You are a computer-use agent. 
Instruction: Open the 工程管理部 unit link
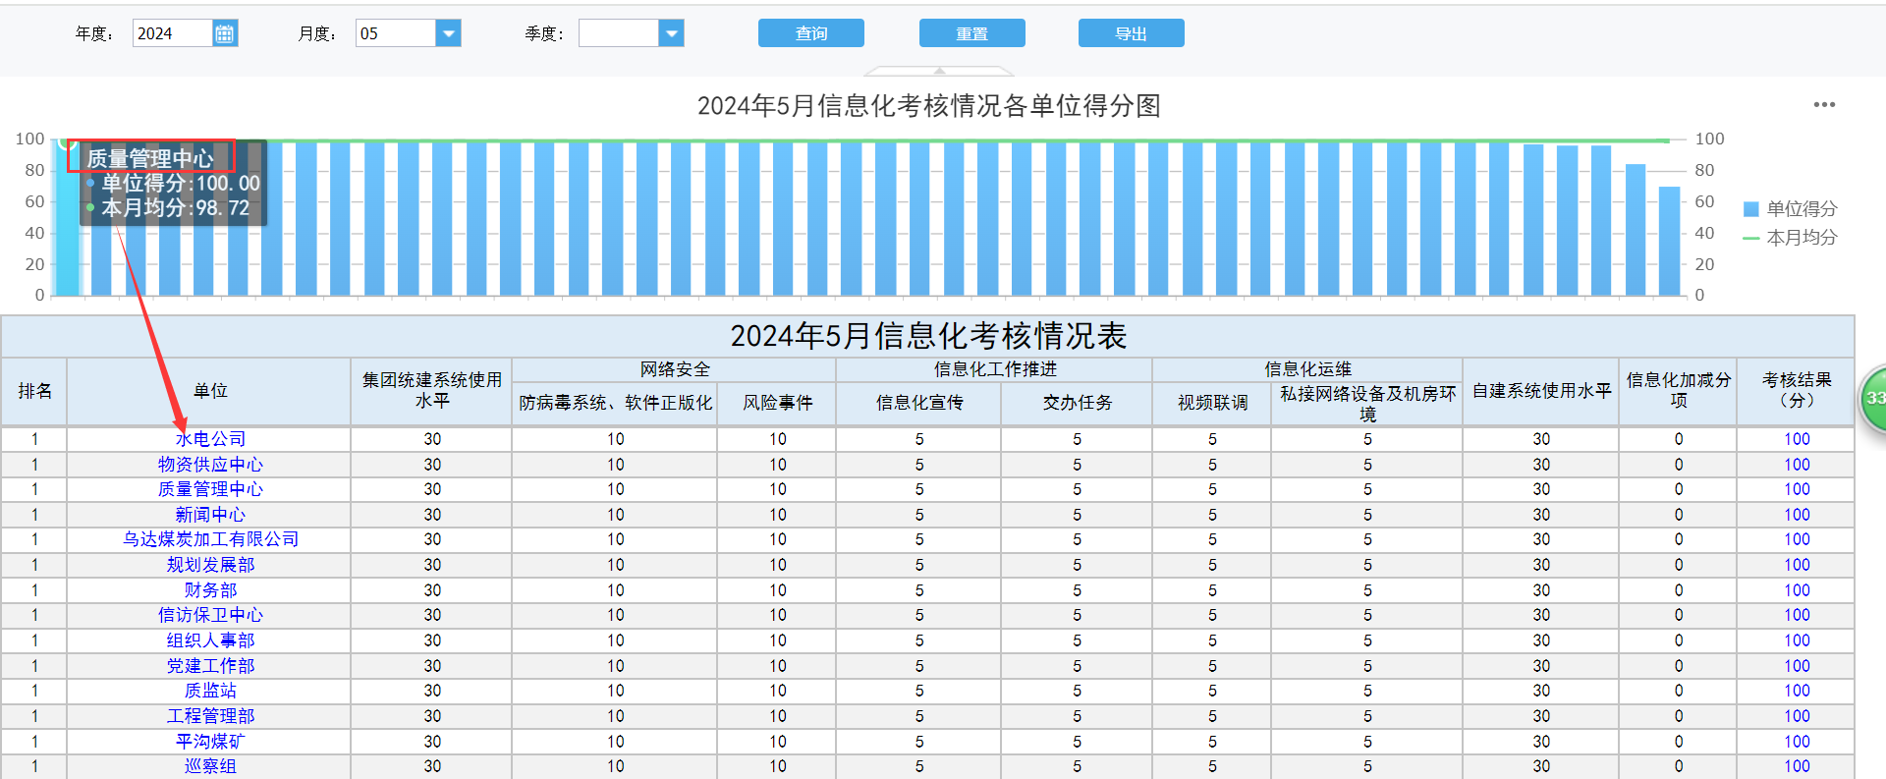pyautogui.click(x=210, y=716)
